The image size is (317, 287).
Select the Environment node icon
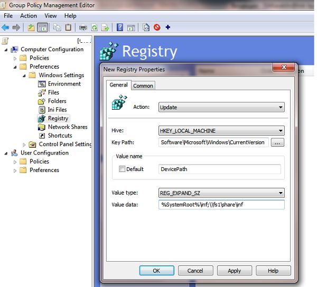(x=42, y=84)
